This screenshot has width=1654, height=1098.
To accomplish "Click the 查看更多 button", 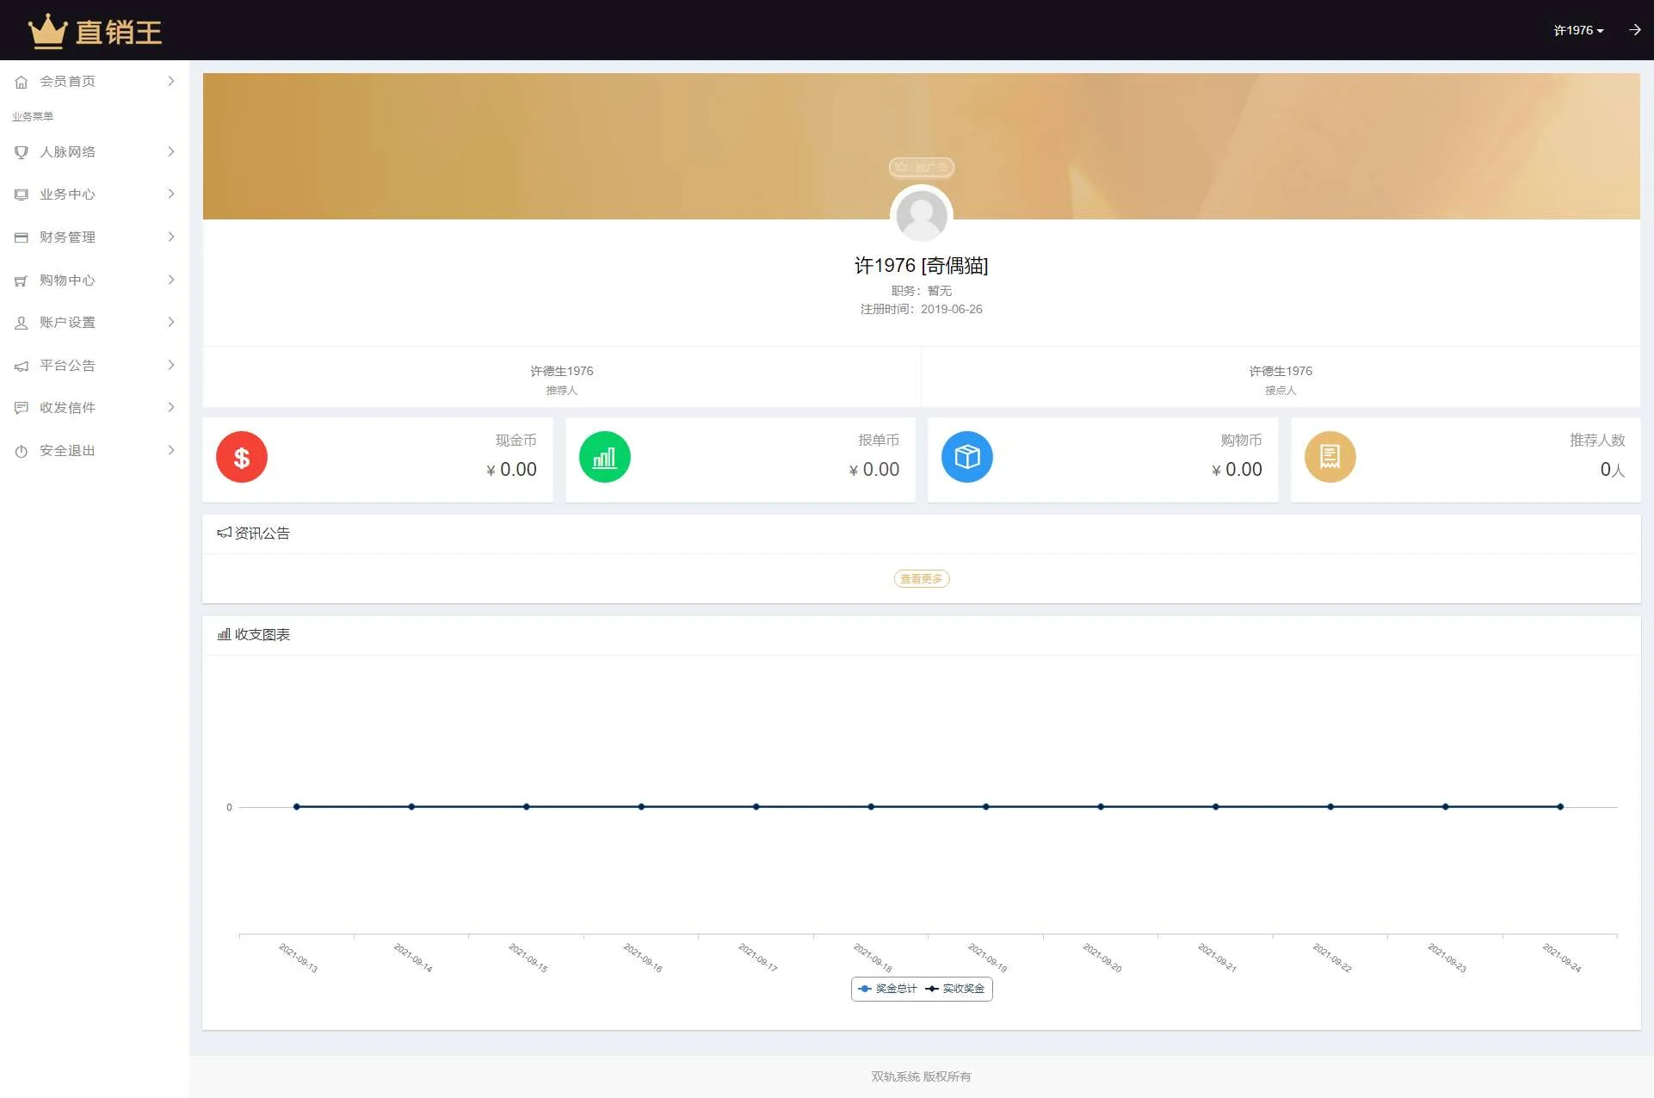I will (921, 579).
